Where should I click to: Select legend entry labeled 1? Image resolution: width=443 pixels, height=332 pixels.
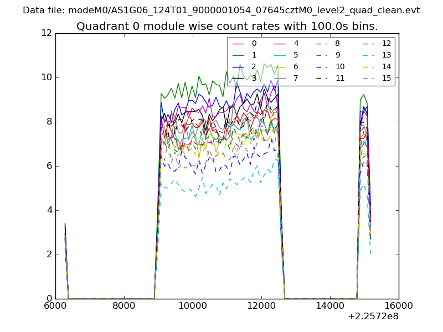coord(254,55)
